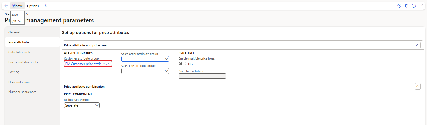Open the saved view chevron above the title
This screenshot has height=125, width=427.
[x=28, y=14]
